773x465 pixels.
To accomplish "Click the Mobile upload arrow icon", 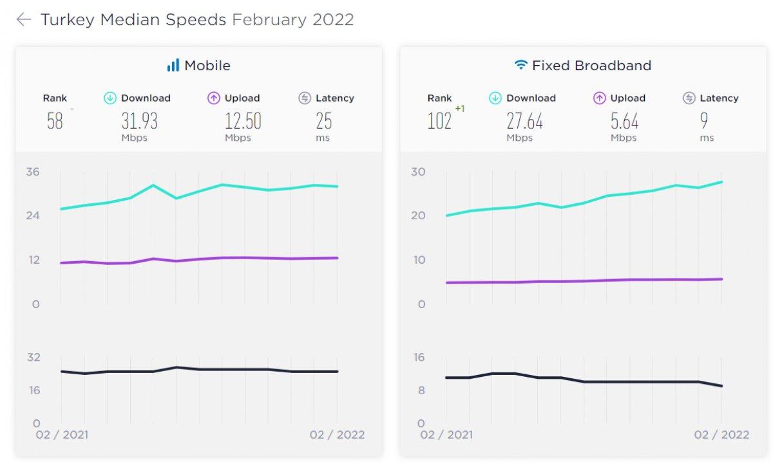I will click(x=214, y=98).
